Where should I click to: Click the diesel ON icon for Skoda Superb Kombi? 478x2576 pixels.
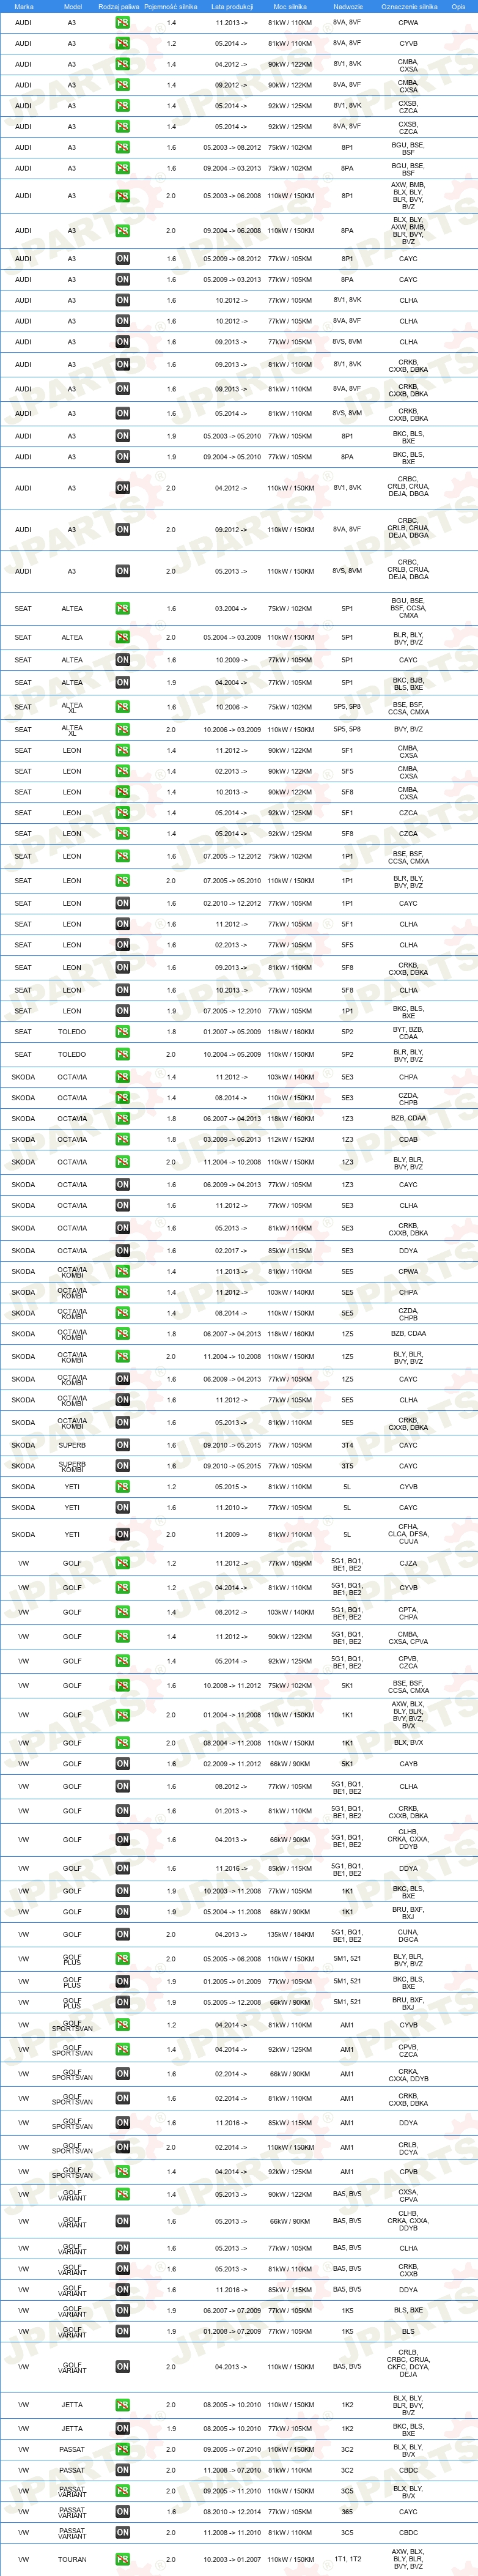tap(122, 1466)
